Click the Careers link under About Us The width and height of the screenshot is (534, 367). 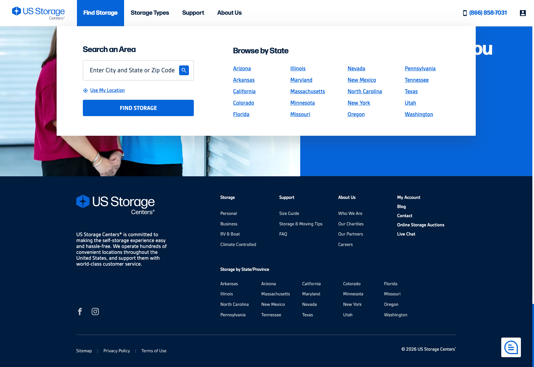pos(345,244)
